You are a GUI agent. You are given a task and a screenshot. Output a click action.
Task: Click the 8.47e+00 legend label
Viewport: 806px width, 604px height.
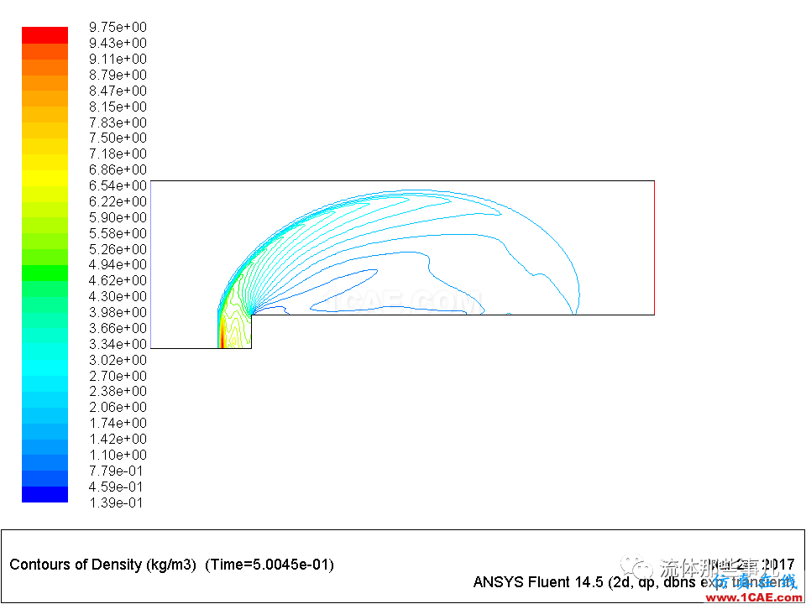118,91
